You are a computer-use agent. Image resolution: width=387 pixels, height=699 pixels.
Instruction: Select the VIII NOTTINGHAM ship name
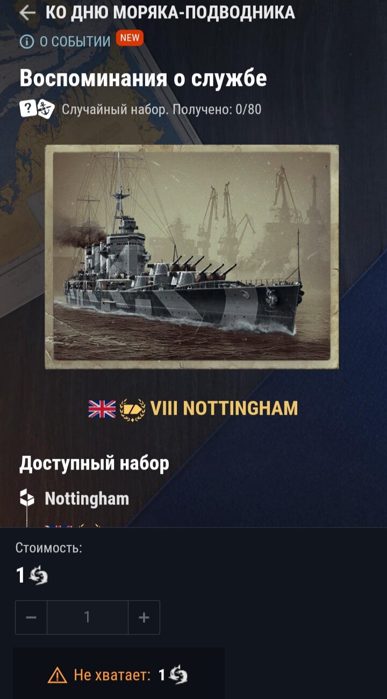(224, 408)
